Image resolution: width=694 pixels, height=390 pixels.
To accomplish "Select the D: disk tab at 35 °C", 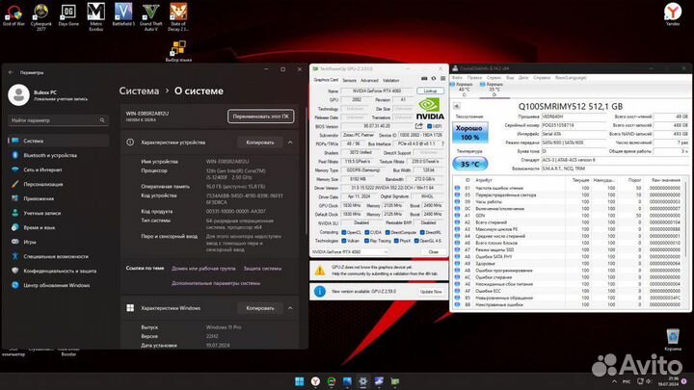I will click(494, 90).
